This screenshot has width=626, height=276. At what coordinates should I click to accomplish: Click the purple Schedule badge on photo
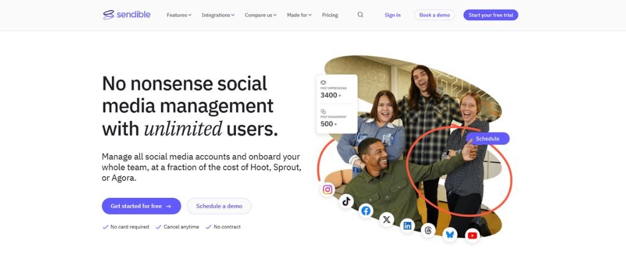[x=487, y=139]
